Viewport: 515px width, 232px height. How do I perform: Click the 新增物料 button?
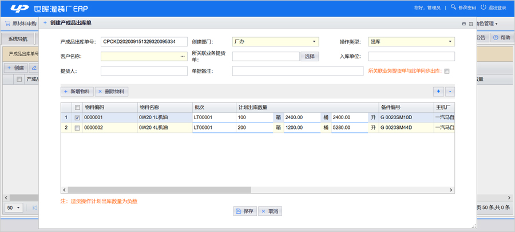tap(77, 92)
